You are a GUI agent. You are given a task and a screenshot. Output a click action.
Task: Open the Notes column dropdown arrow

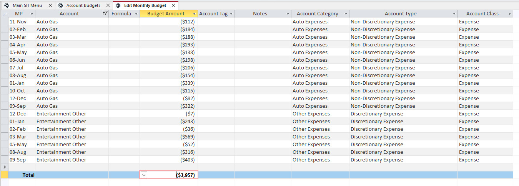pos(288,14)
